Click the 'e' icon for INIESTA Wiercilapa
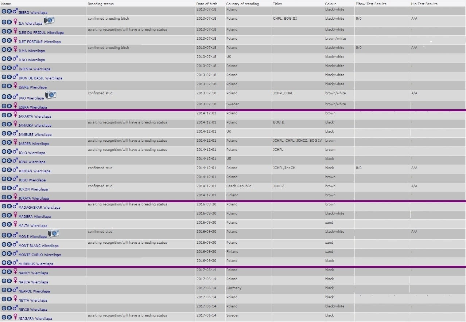 pos(4,67)
